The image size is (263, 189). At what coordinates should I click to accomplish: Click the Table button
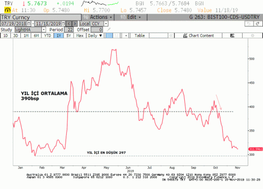[x=139, y=35]
